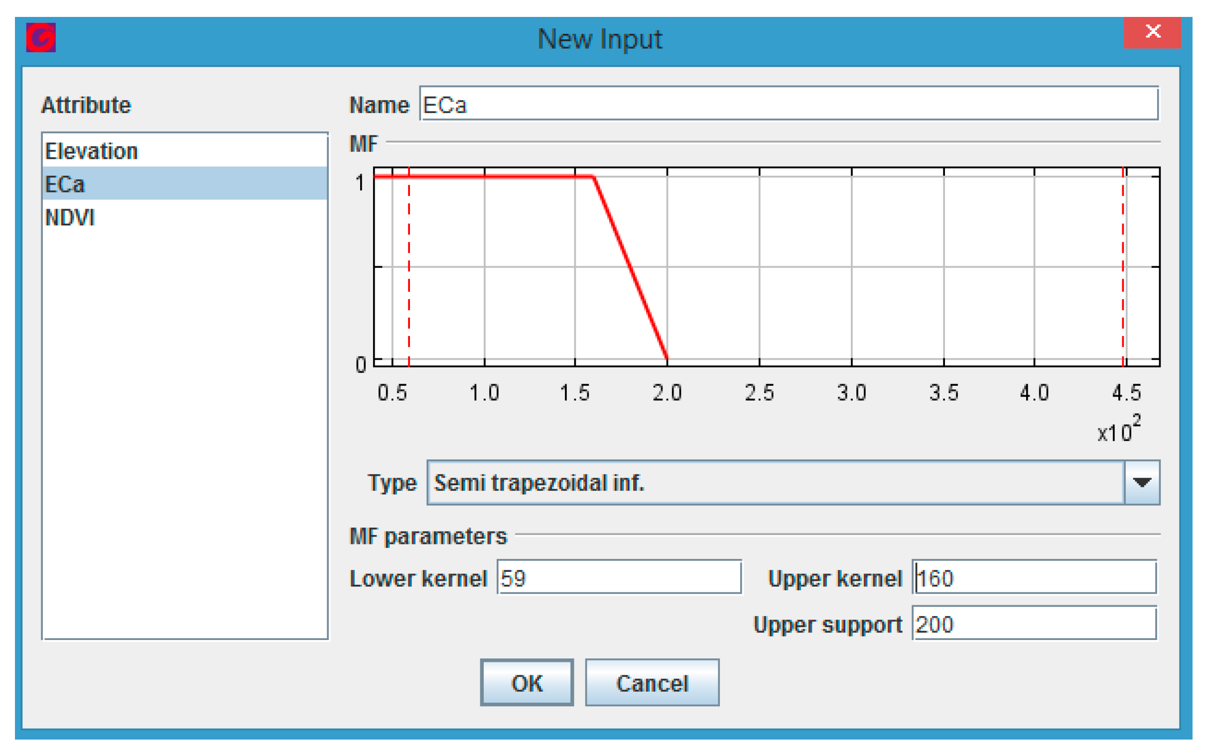Open the Type dropdown arrow

[1141, 483]
